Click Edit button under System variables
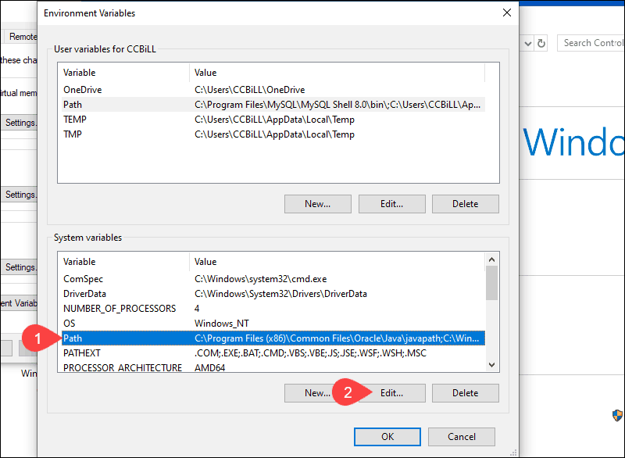This screenshot has width=625, height=458. [392, 393]
